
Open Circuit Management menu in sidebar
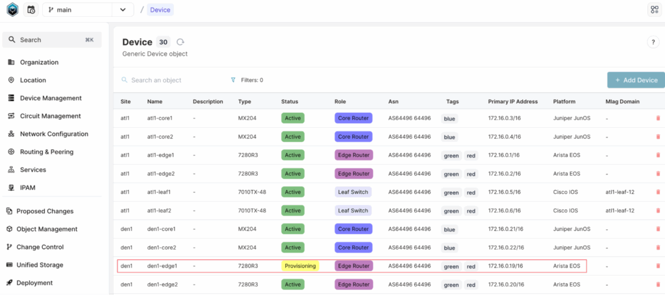coord(50,116)
